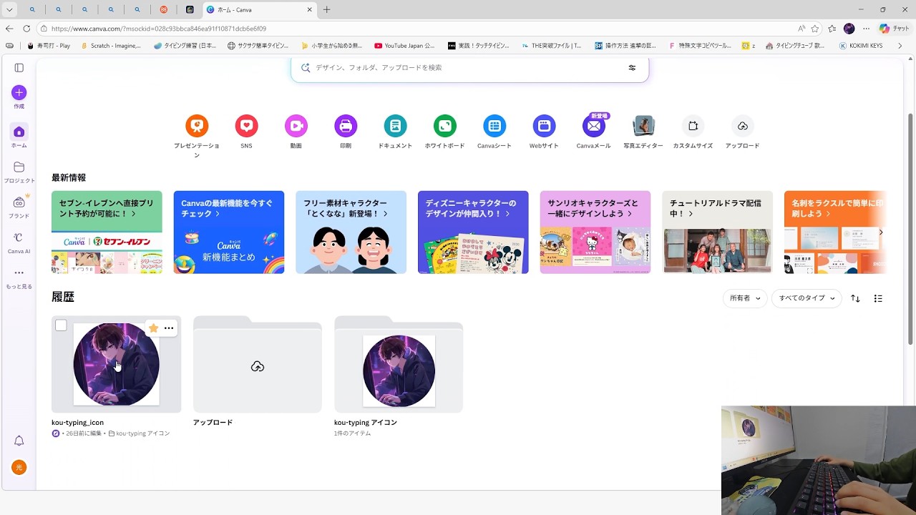The width and height of the screenshot is (916, 515).
Task: Click もっと見る three-dot sidebar icon
Action: pyautogui.click(x=19, y=273)
